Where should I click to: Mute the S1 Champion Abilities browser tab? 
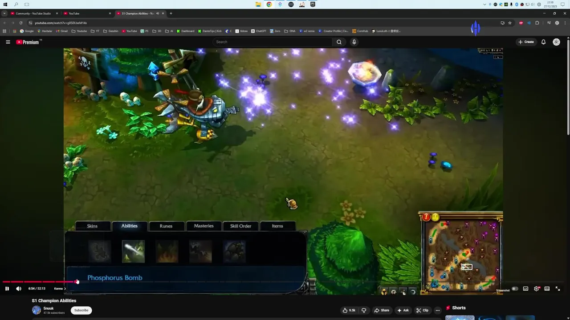click(x=157, y=13)
